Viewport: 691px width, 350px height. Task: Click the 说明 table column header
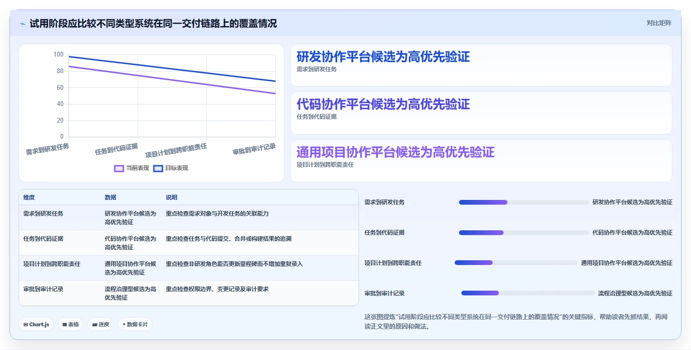tap(171, 198)
